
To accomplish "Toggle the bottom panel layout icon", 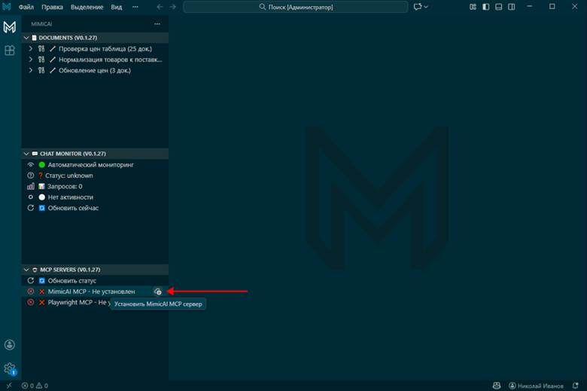I will point(497,7).
